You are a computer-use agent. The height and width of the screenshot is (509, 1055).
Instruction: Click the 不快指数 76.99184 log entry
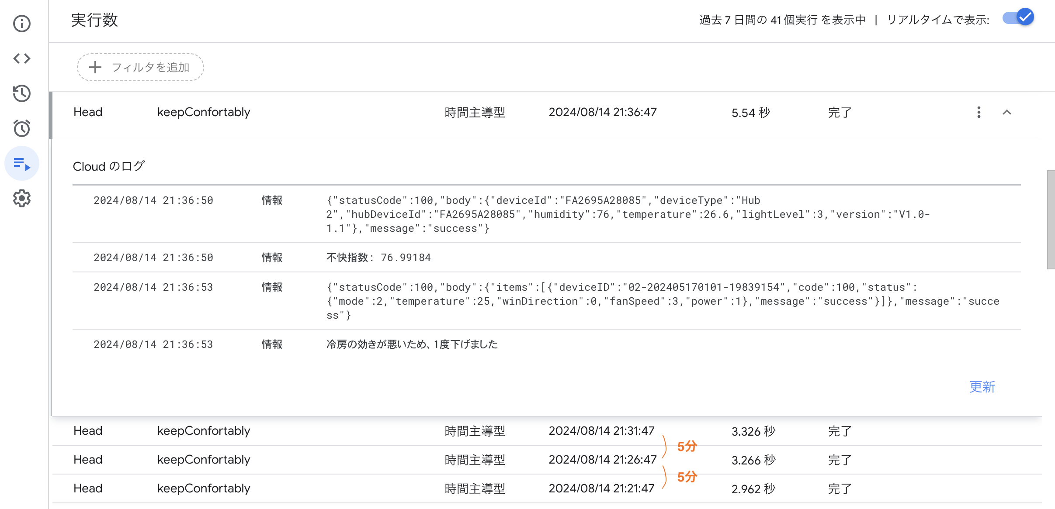coord(378,258)
